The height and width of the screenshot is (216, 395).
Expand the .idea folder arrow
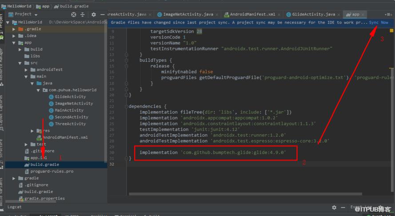point(14,36)
